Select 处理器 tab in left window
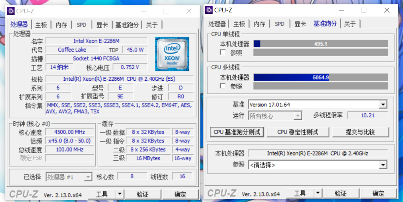The height and width of the screenshot is (202, 403). pos(19,24)
